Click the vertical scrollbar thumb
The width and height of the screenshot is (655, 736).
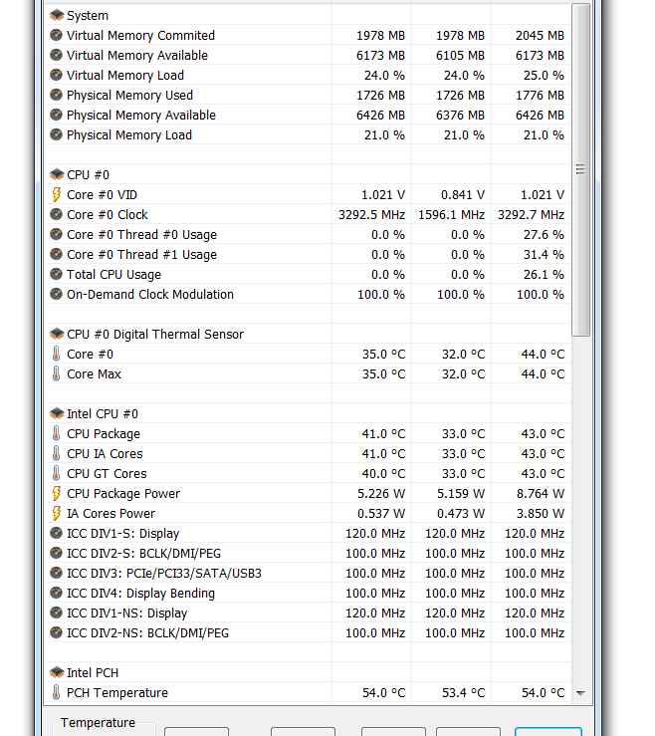click(x=581, y=169)
